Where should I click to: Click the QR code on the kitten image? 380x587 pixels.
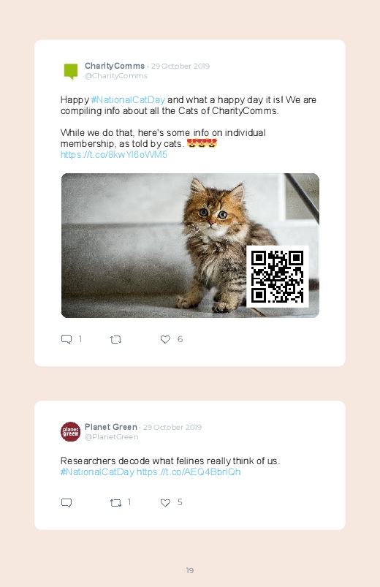[278, 276]
